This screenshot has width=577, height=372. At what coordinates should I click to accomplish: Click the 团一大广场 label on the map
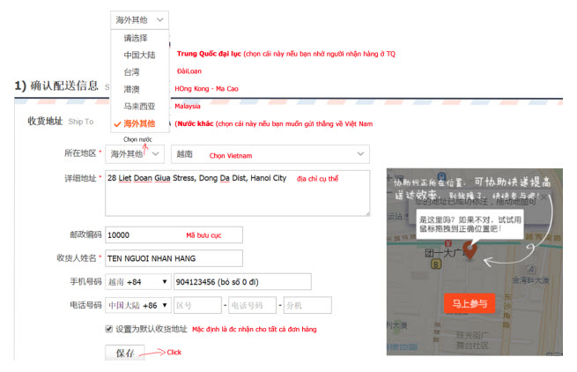[445, 253]
